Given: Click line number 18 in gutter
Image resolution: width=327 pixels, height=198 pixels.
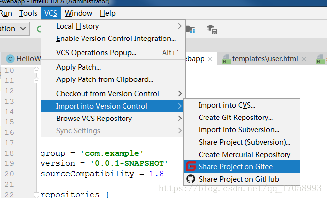Looking at the screenshot, I should 9,153.
